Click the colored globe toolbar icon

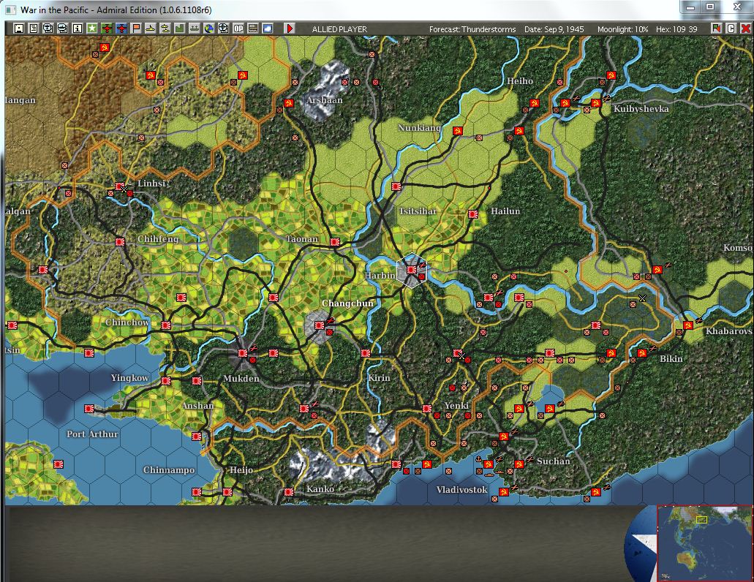click(x=209, y=29)
